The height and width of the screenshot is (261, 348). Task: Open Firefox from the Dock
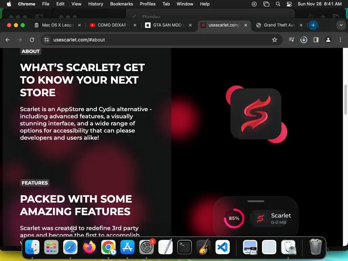pyautogui.click(x=89, y=247)
